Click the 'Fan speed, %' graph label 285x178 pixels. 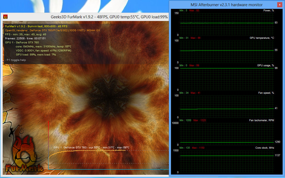[266, 93]
